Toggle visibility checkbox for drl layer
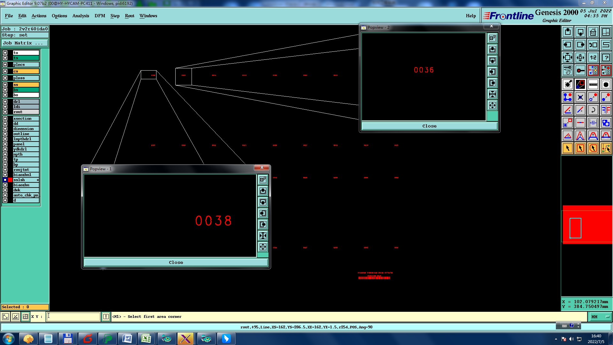The width and height of the screenshot is (613, 345). (x=5, y=102)
